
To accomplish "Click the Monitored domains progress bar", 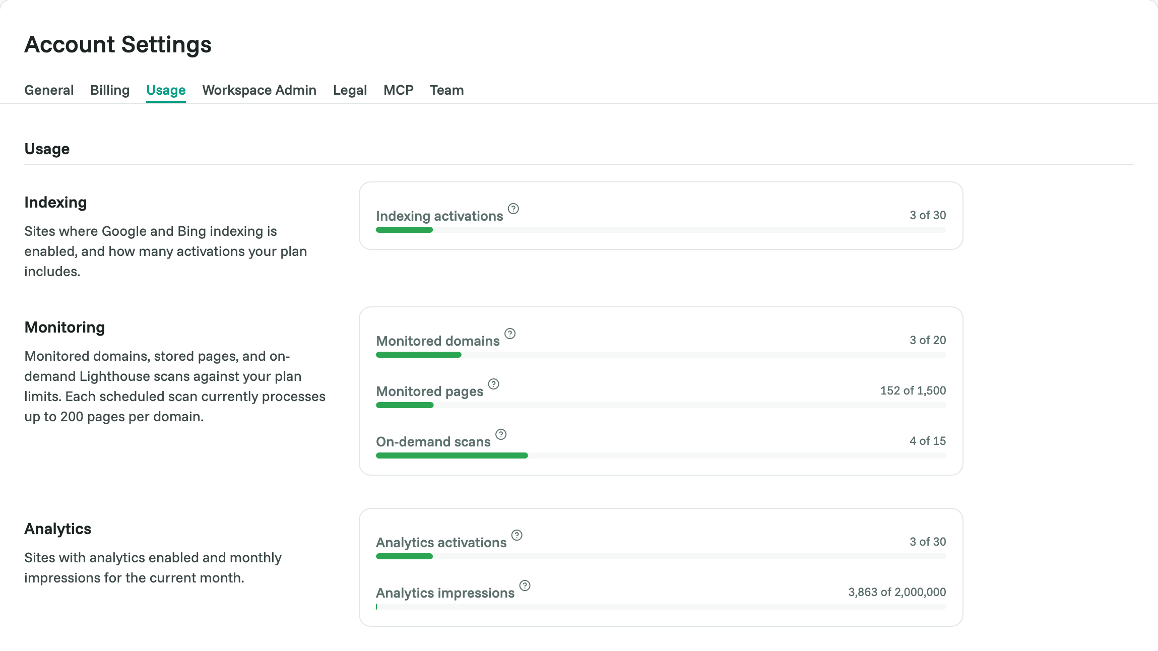I will pos(661,355).
